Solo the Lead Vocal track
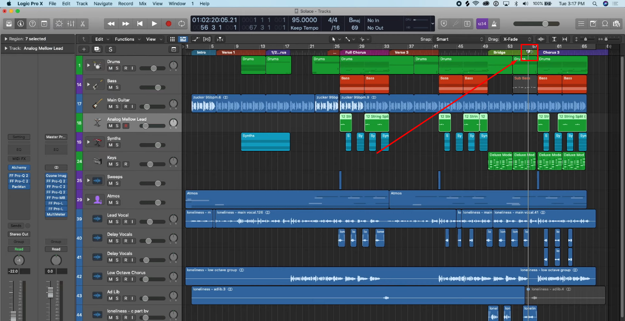This screenshot has width=625, height=321. [x=117, y=222]
